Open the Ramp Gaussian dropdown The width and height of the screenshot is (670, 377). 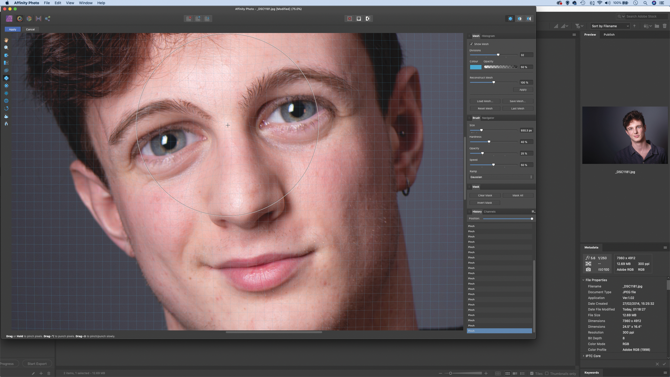click(x=501, y=177)
